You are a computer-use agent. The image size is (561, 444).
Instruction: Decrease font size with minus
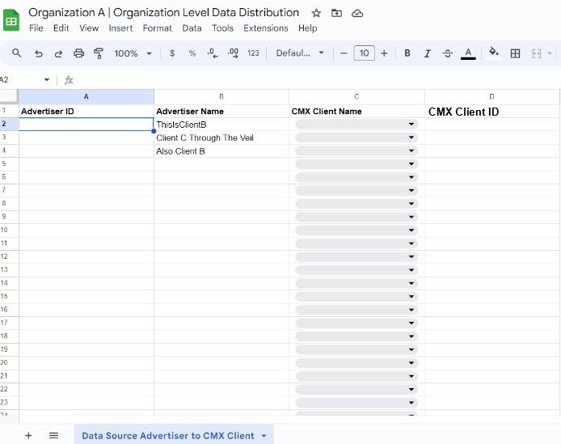344,53
